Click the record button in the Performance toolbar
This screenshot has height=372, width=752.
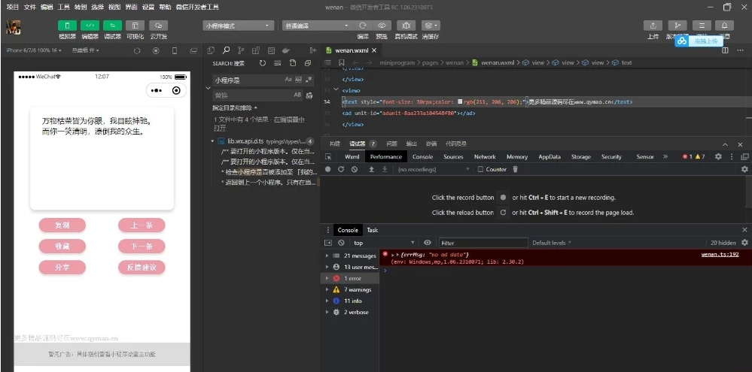327,169
